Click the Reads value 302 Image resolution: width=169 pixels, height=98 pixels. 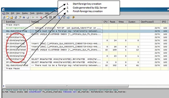pos(115,65)
